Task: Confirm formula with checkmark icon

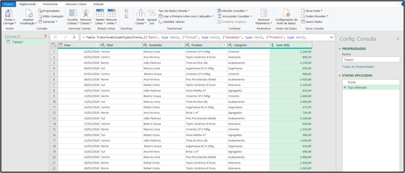Action: 65,38
